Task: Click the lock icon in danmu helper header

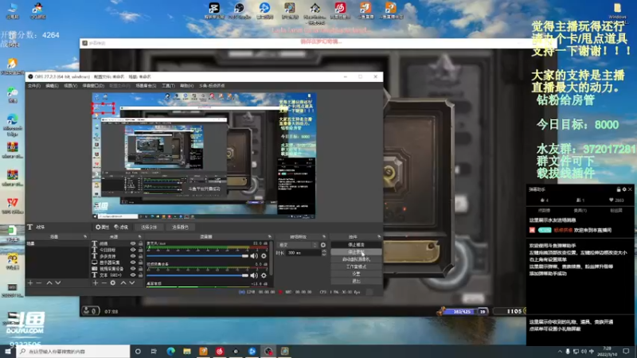Action: pyautogui.click(x=619, y=189)
